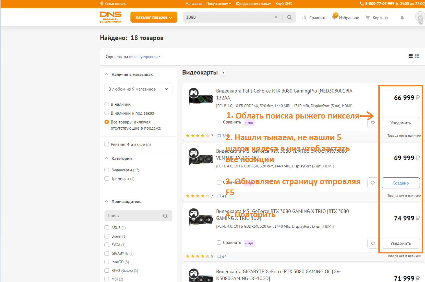The height and width of the screenshot is (282, 425).
Task: Collapse the Категории filter section
Action: click(x=106, y=158)
